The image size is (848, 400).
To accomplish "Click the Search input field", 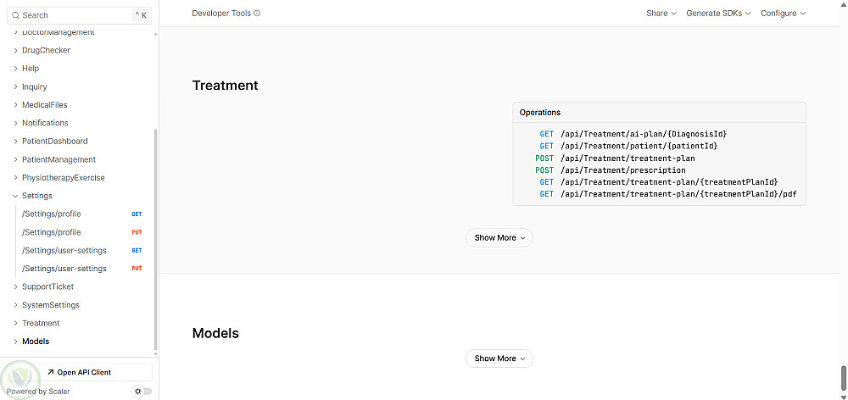I will point(76,15).
